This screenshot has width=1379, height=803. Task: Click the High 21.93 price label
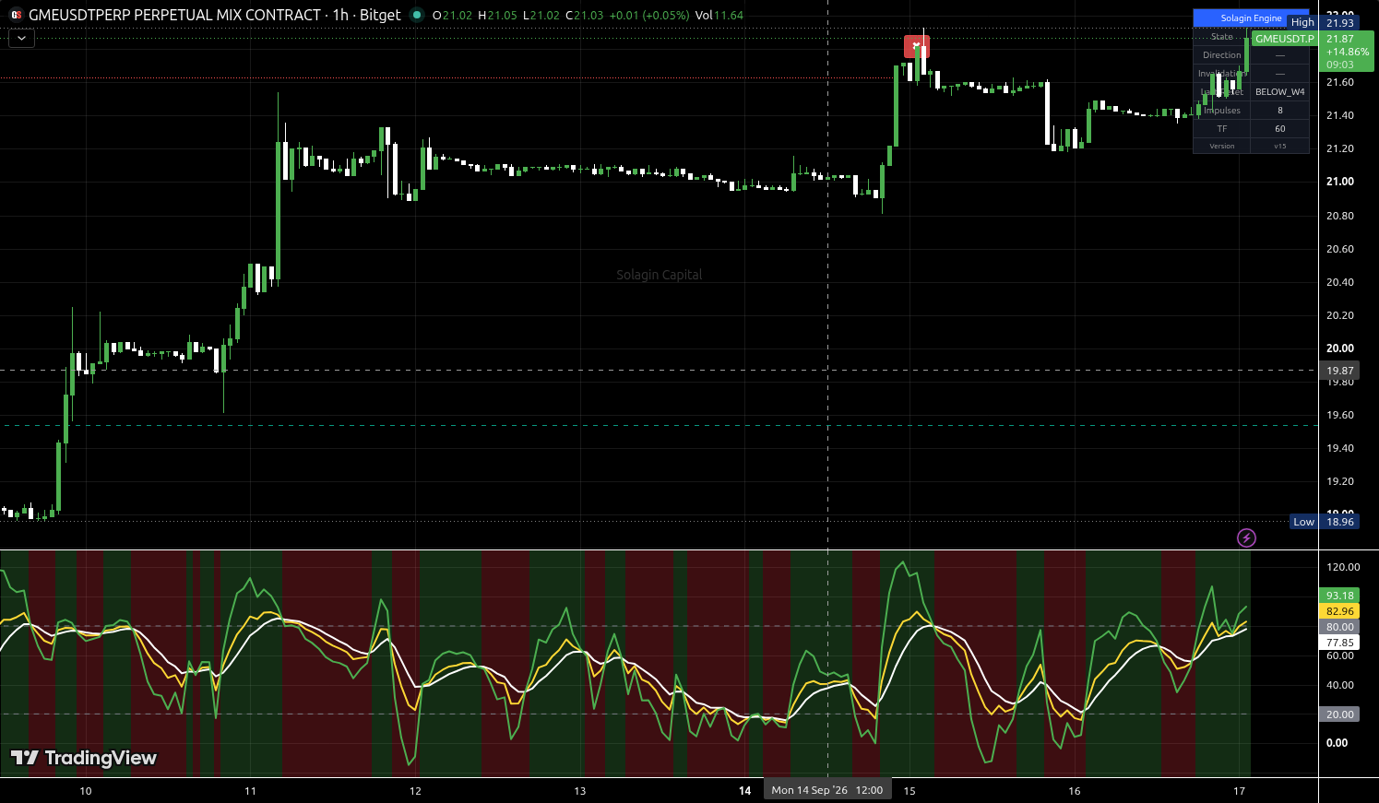coord(1322,22)
